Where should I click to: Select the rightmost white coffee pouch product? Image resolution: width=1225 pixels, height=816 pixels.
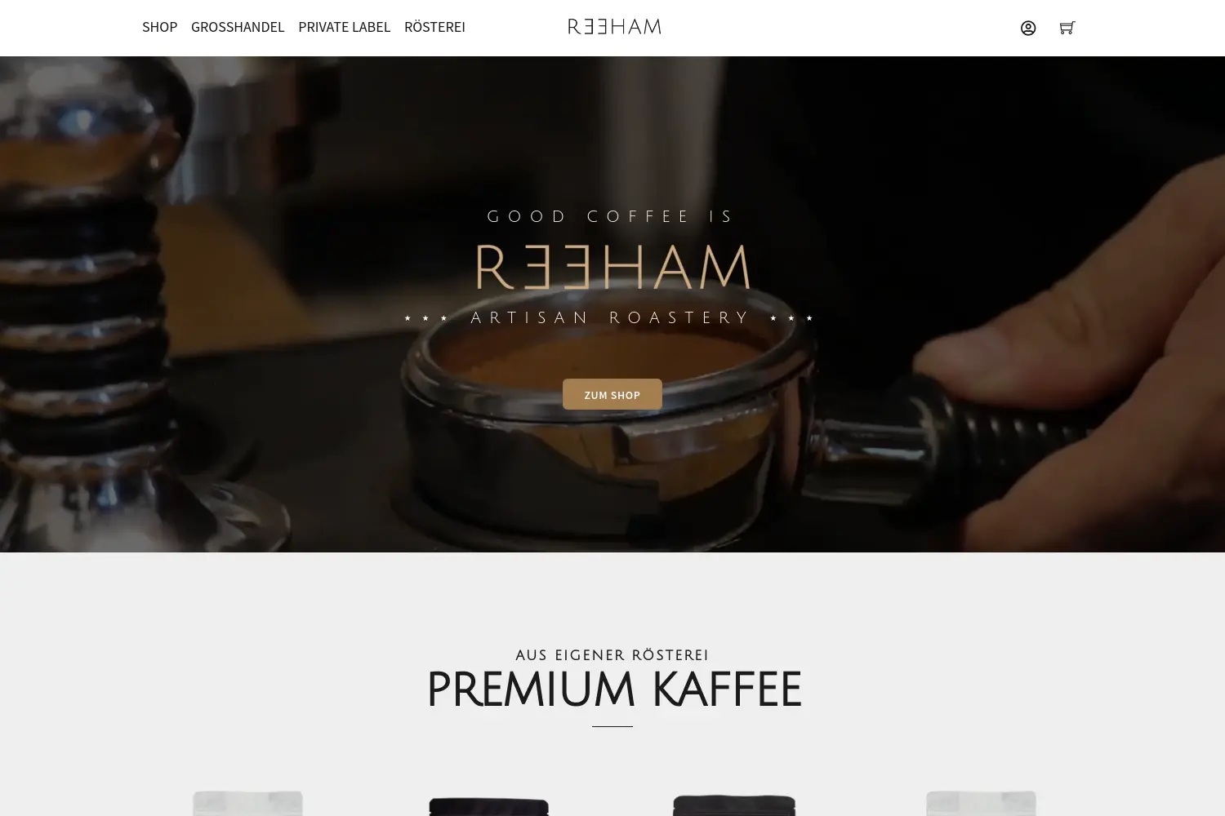click(981, 803)
